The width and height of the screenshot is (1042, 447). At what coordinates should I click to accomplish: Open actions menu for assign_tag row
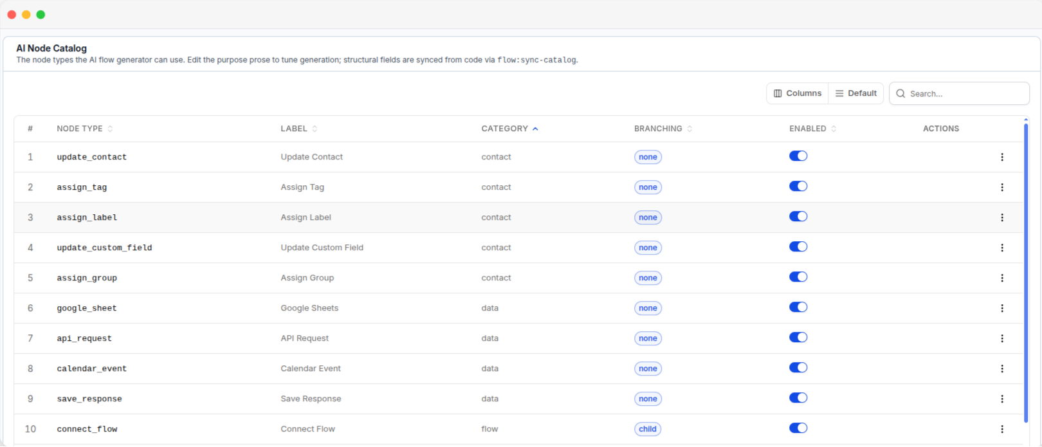(1001, 187)
